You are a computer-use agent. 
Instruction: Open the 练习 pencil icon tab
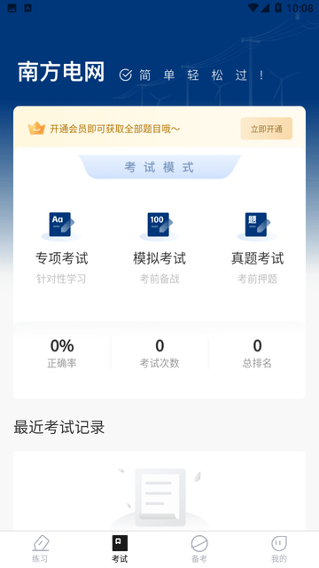40,548
